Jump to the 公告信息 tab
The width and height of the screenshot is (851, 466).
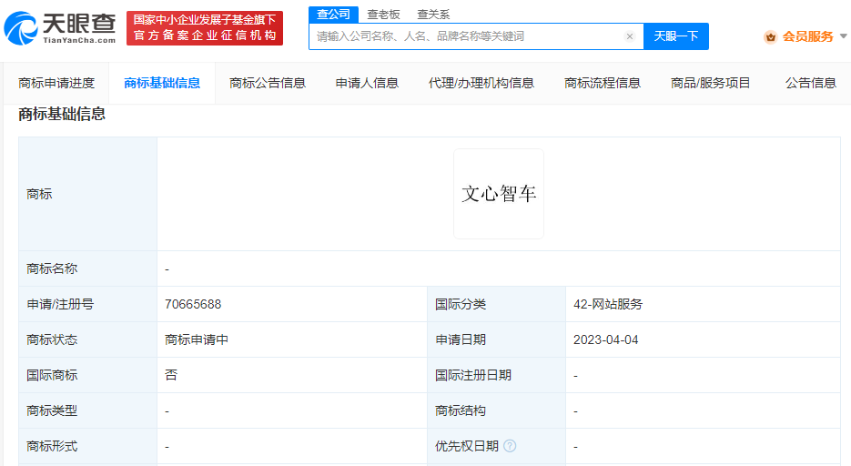pyautogui.click(x=810, y=83)
